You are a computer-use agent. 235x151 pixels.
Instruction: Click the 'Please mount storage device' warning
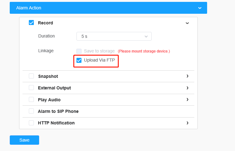(x=144, y=51)
